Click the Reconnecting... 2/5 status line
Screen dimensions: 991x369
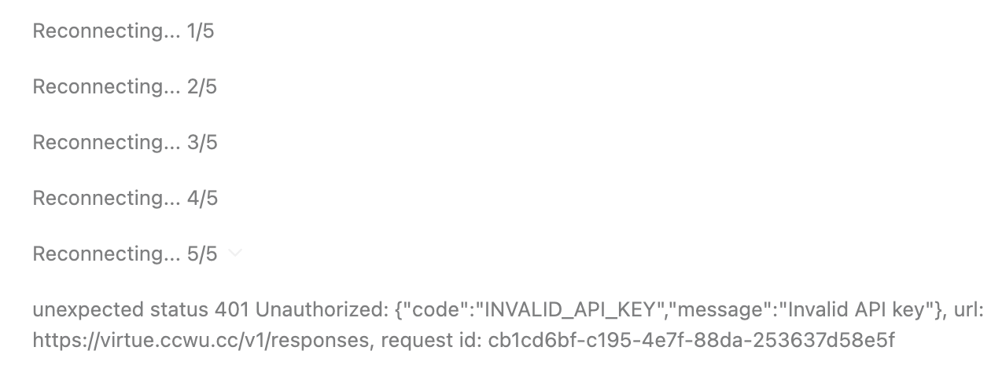coord(124,87)
